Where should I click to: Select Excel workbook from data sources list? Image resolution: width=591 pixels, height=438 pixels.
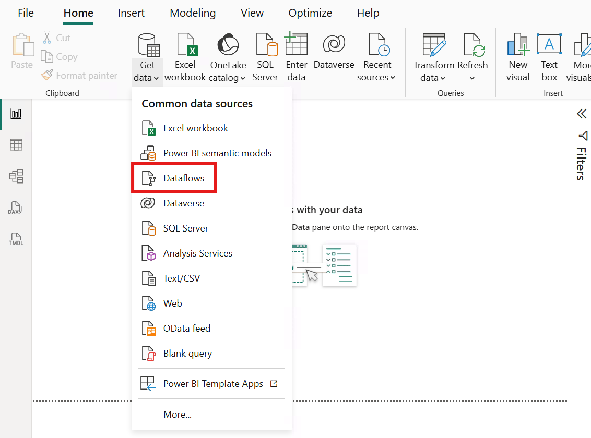[x=211, y=128]
